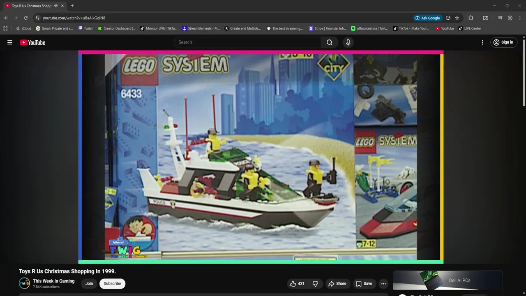Screen dimensions: 526x296
Task: Open Monitor LIVE TikTok bookmark
Action: 159,28
